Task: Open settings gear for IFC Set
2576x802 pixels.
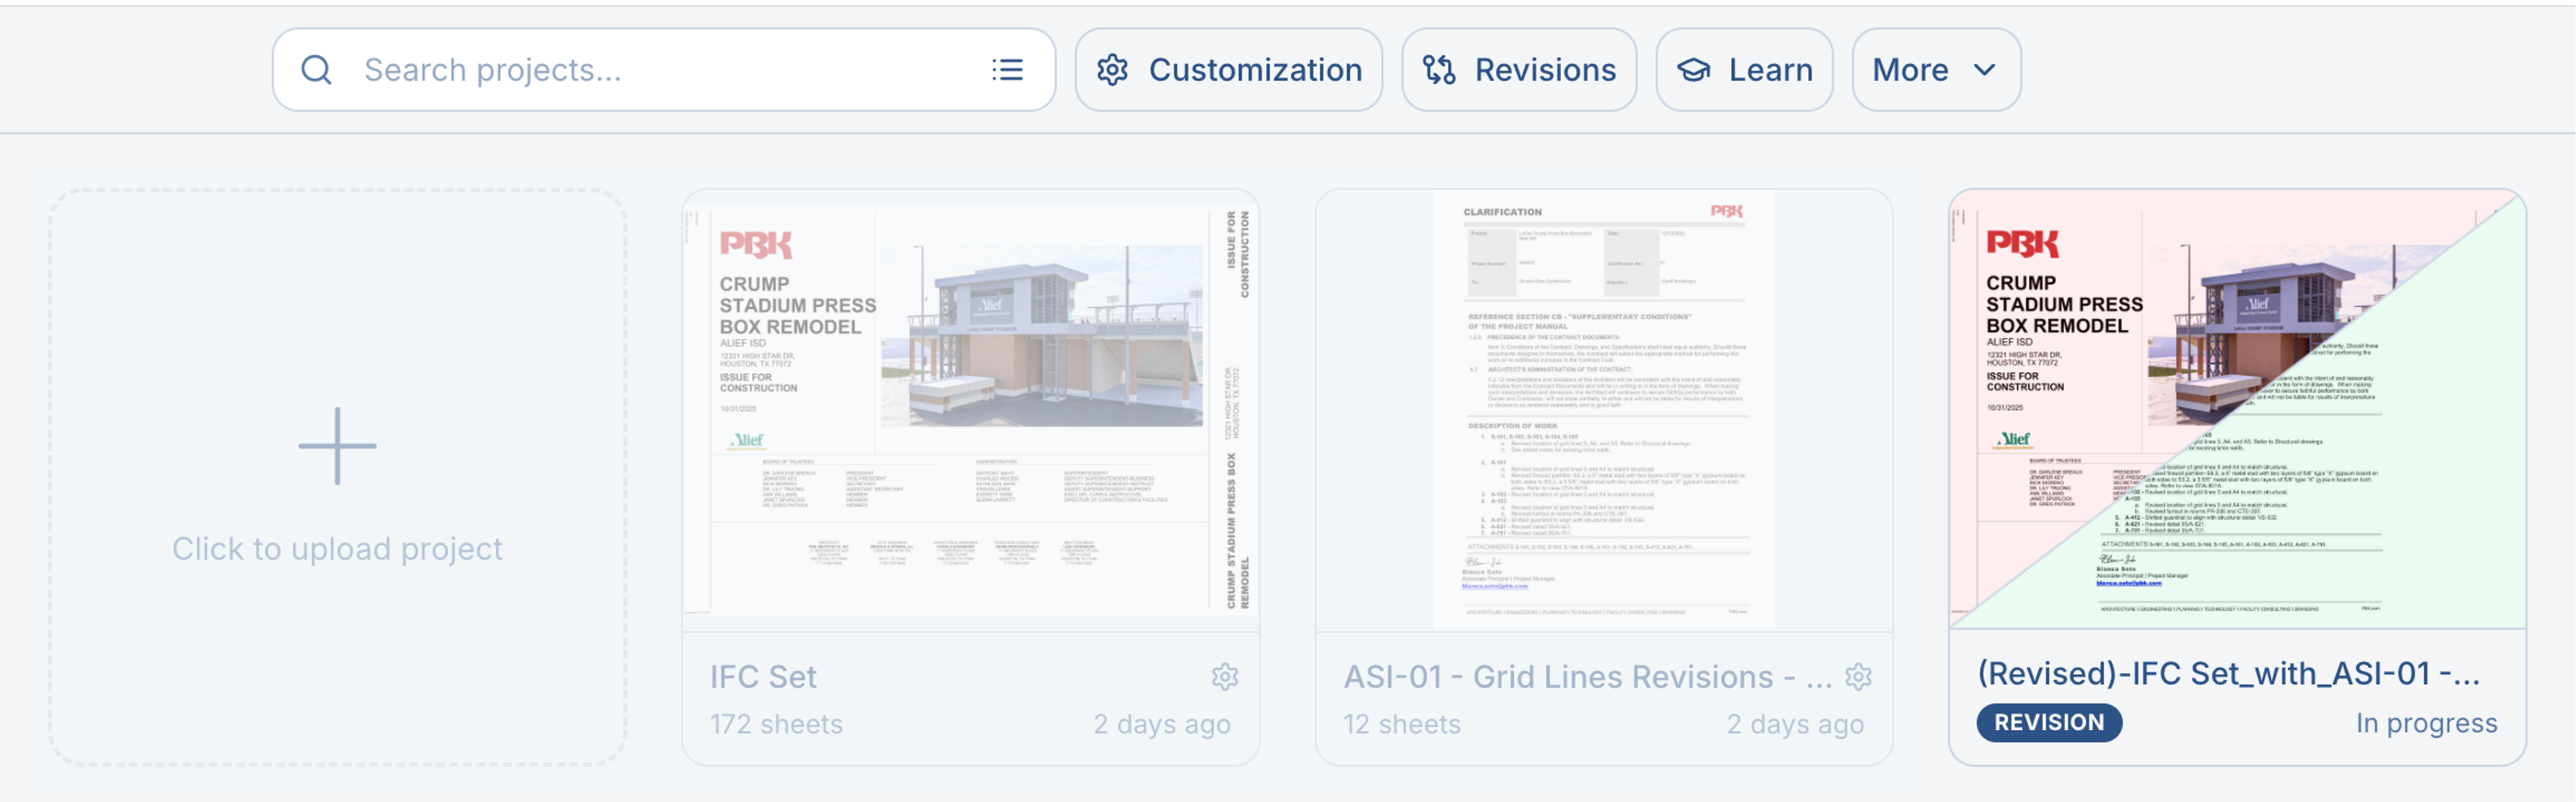Action: point(1224,676)
